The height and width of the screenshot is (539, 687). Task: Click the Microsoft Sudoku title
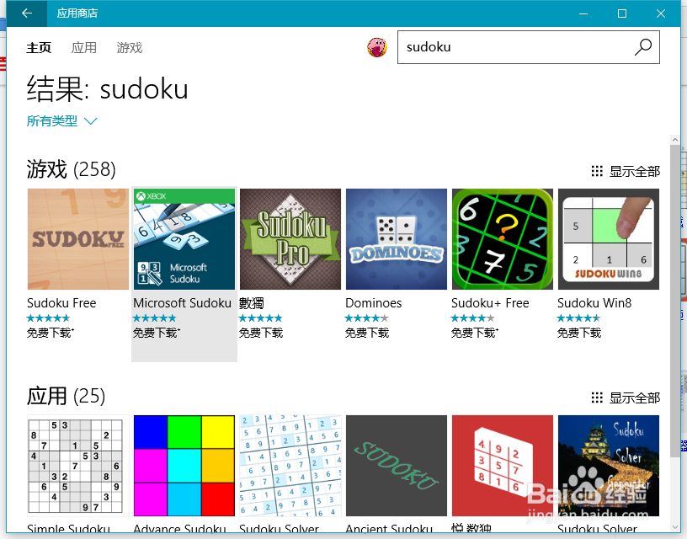coord(182,303)
